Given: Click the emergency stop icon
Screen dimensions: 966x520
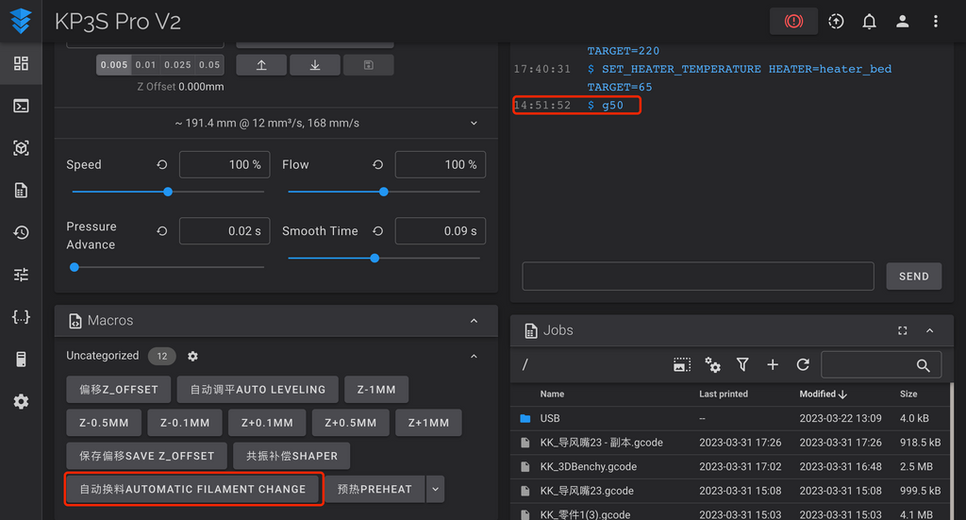Looking at the screenshot, I should pos(793,21).
